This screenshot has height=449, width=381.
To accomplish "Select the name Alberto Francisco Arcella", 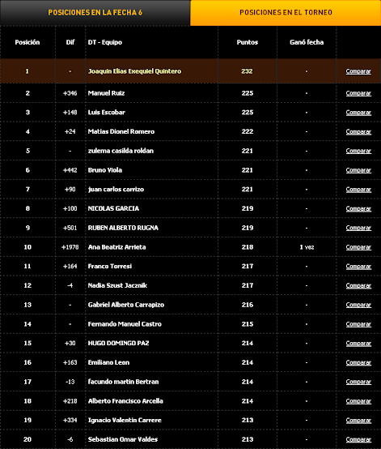I will (x=125, y=401).
